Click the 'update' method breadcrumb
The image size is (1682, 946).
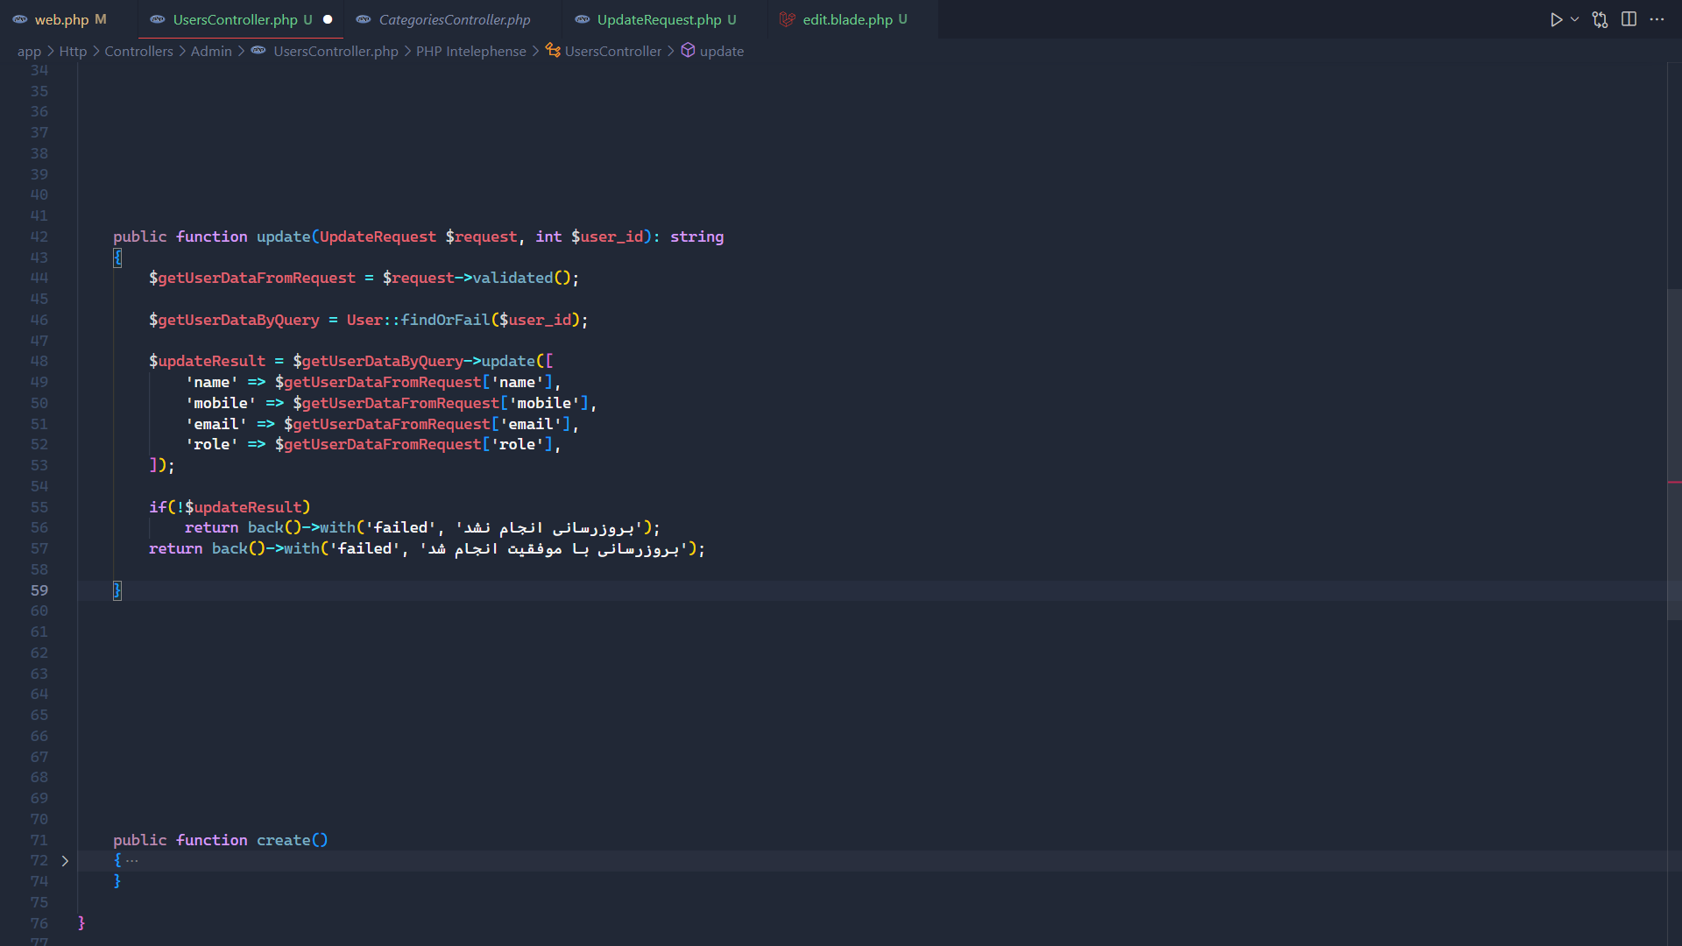pos(722,52)
